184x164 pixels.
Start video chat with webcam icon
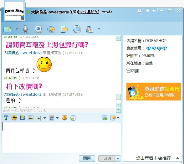[38, 29]
